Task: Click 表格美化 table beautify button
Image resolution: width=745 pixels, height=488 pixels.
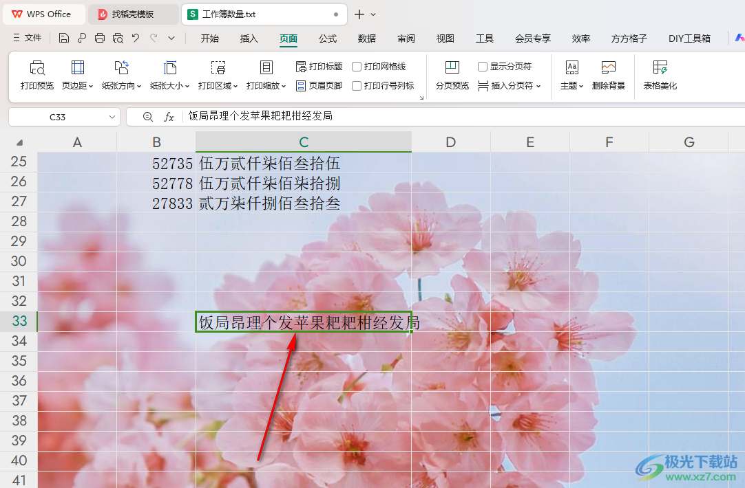Action: (x=660, y=76)
